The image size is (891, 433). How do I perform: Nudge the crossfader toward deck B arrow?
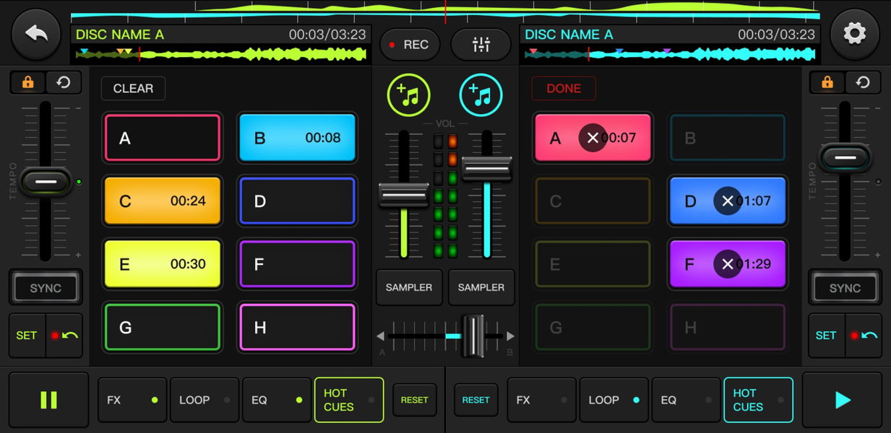coord(510,336)
